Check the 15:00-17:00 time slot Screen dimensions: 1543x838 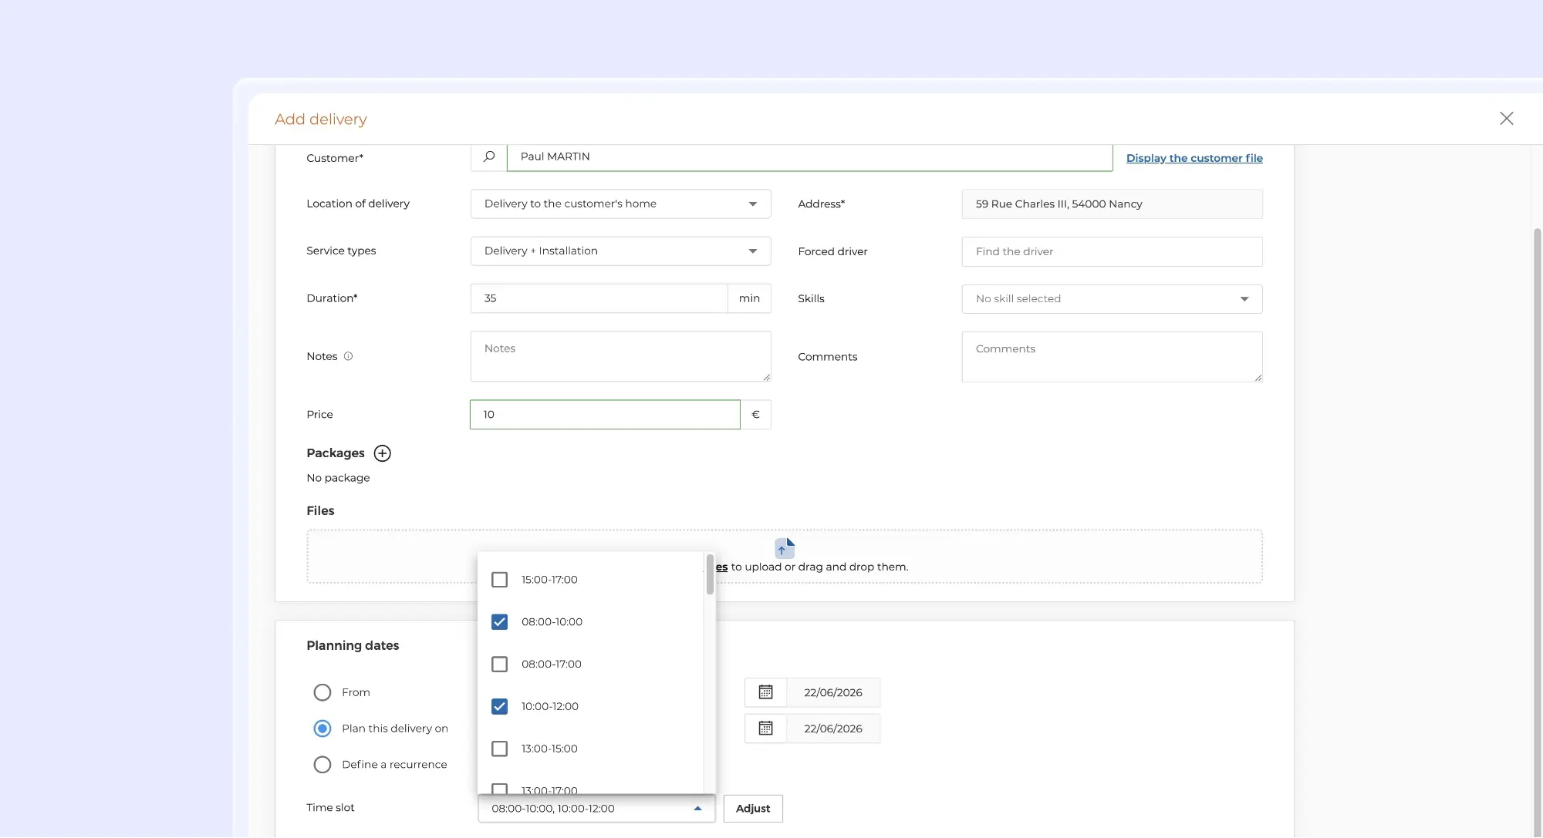[x=499, y=580]
